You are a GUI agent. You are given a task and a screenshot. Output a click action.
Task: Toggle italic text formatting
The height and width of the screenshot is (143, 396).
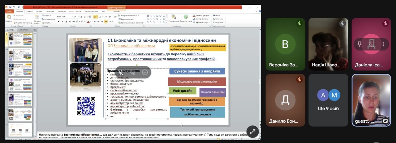click(62, 22)
